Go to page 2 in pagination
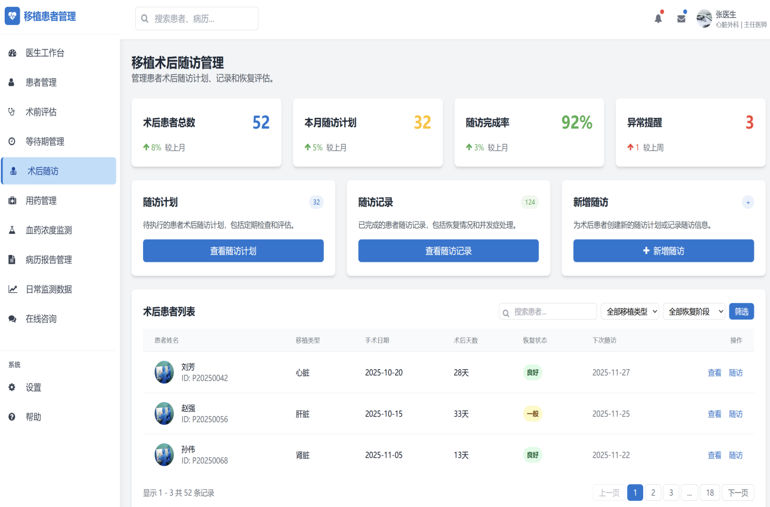770x507 pixels. click(653, 492)
